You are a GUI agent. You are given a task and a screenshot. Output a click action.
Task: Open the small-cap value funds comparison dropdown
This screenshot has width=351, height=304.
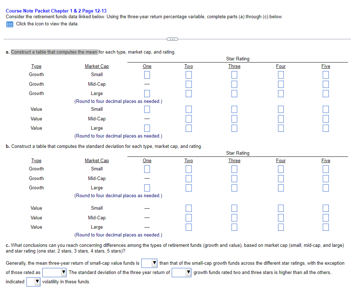pyautogui.click(x=149, y=263)
